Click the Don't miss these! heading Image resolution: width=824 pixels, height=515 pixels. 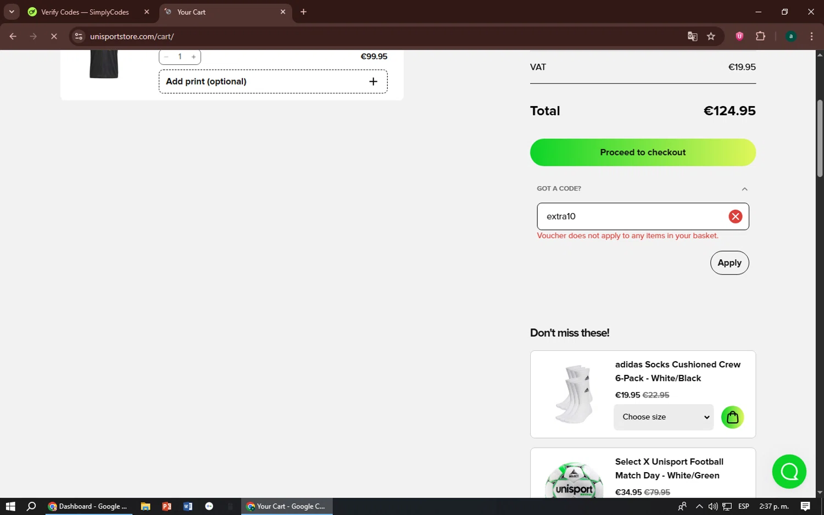coord(570,333)
